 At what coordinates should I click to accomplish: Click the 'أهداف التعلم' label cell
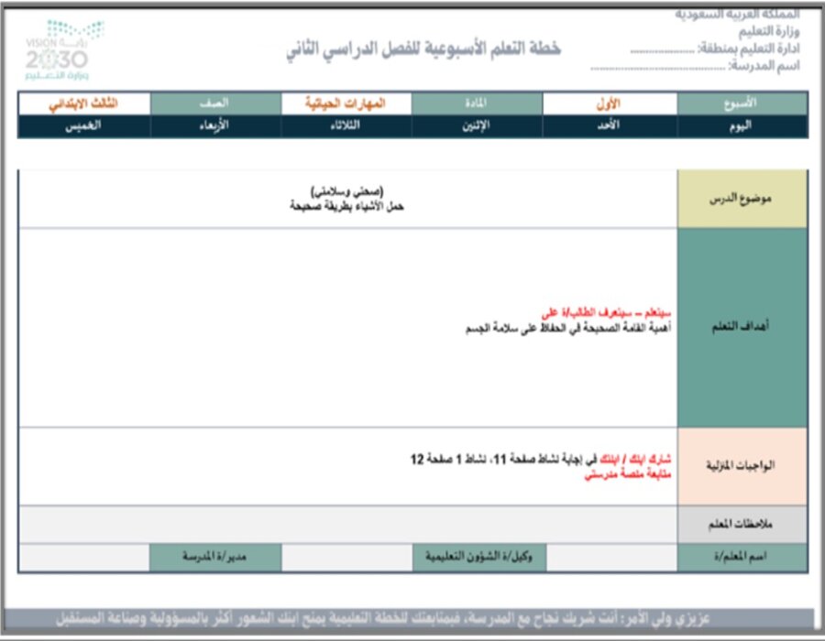point(742,327)
